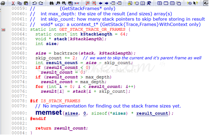Click the stylized R relation icon
209x137 pixels.
tap(149, 3)
